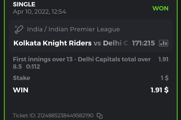Click the cricket bat sport icon
This screenshot has height=120, width=181.
click(18, 29)
